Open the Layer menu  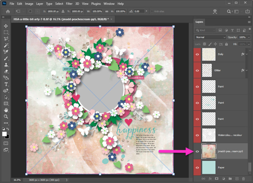[39, 4]
